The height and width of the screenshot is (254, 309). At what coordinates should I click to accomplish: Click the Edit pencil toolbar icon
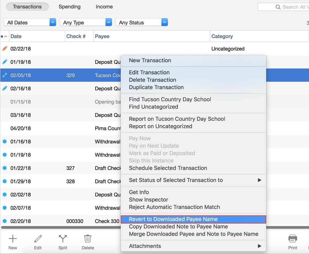(38, 239)
